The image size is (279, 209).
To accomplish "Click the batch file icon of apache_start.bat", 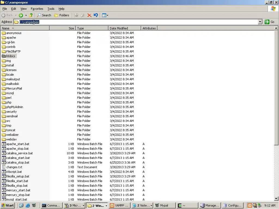I will coord(4,144).
